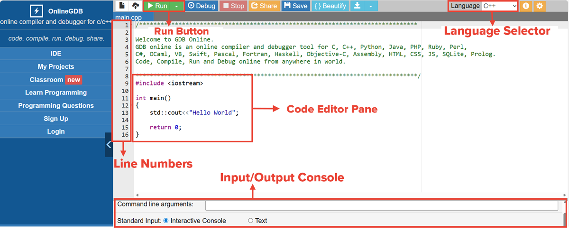
Task: Click the std::cout "Hello World" line
Action: coord(194,113)
